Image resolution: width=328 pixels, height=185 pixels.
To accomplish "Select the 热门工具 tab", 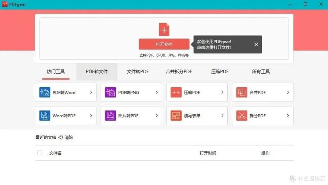I will (55, 71).
